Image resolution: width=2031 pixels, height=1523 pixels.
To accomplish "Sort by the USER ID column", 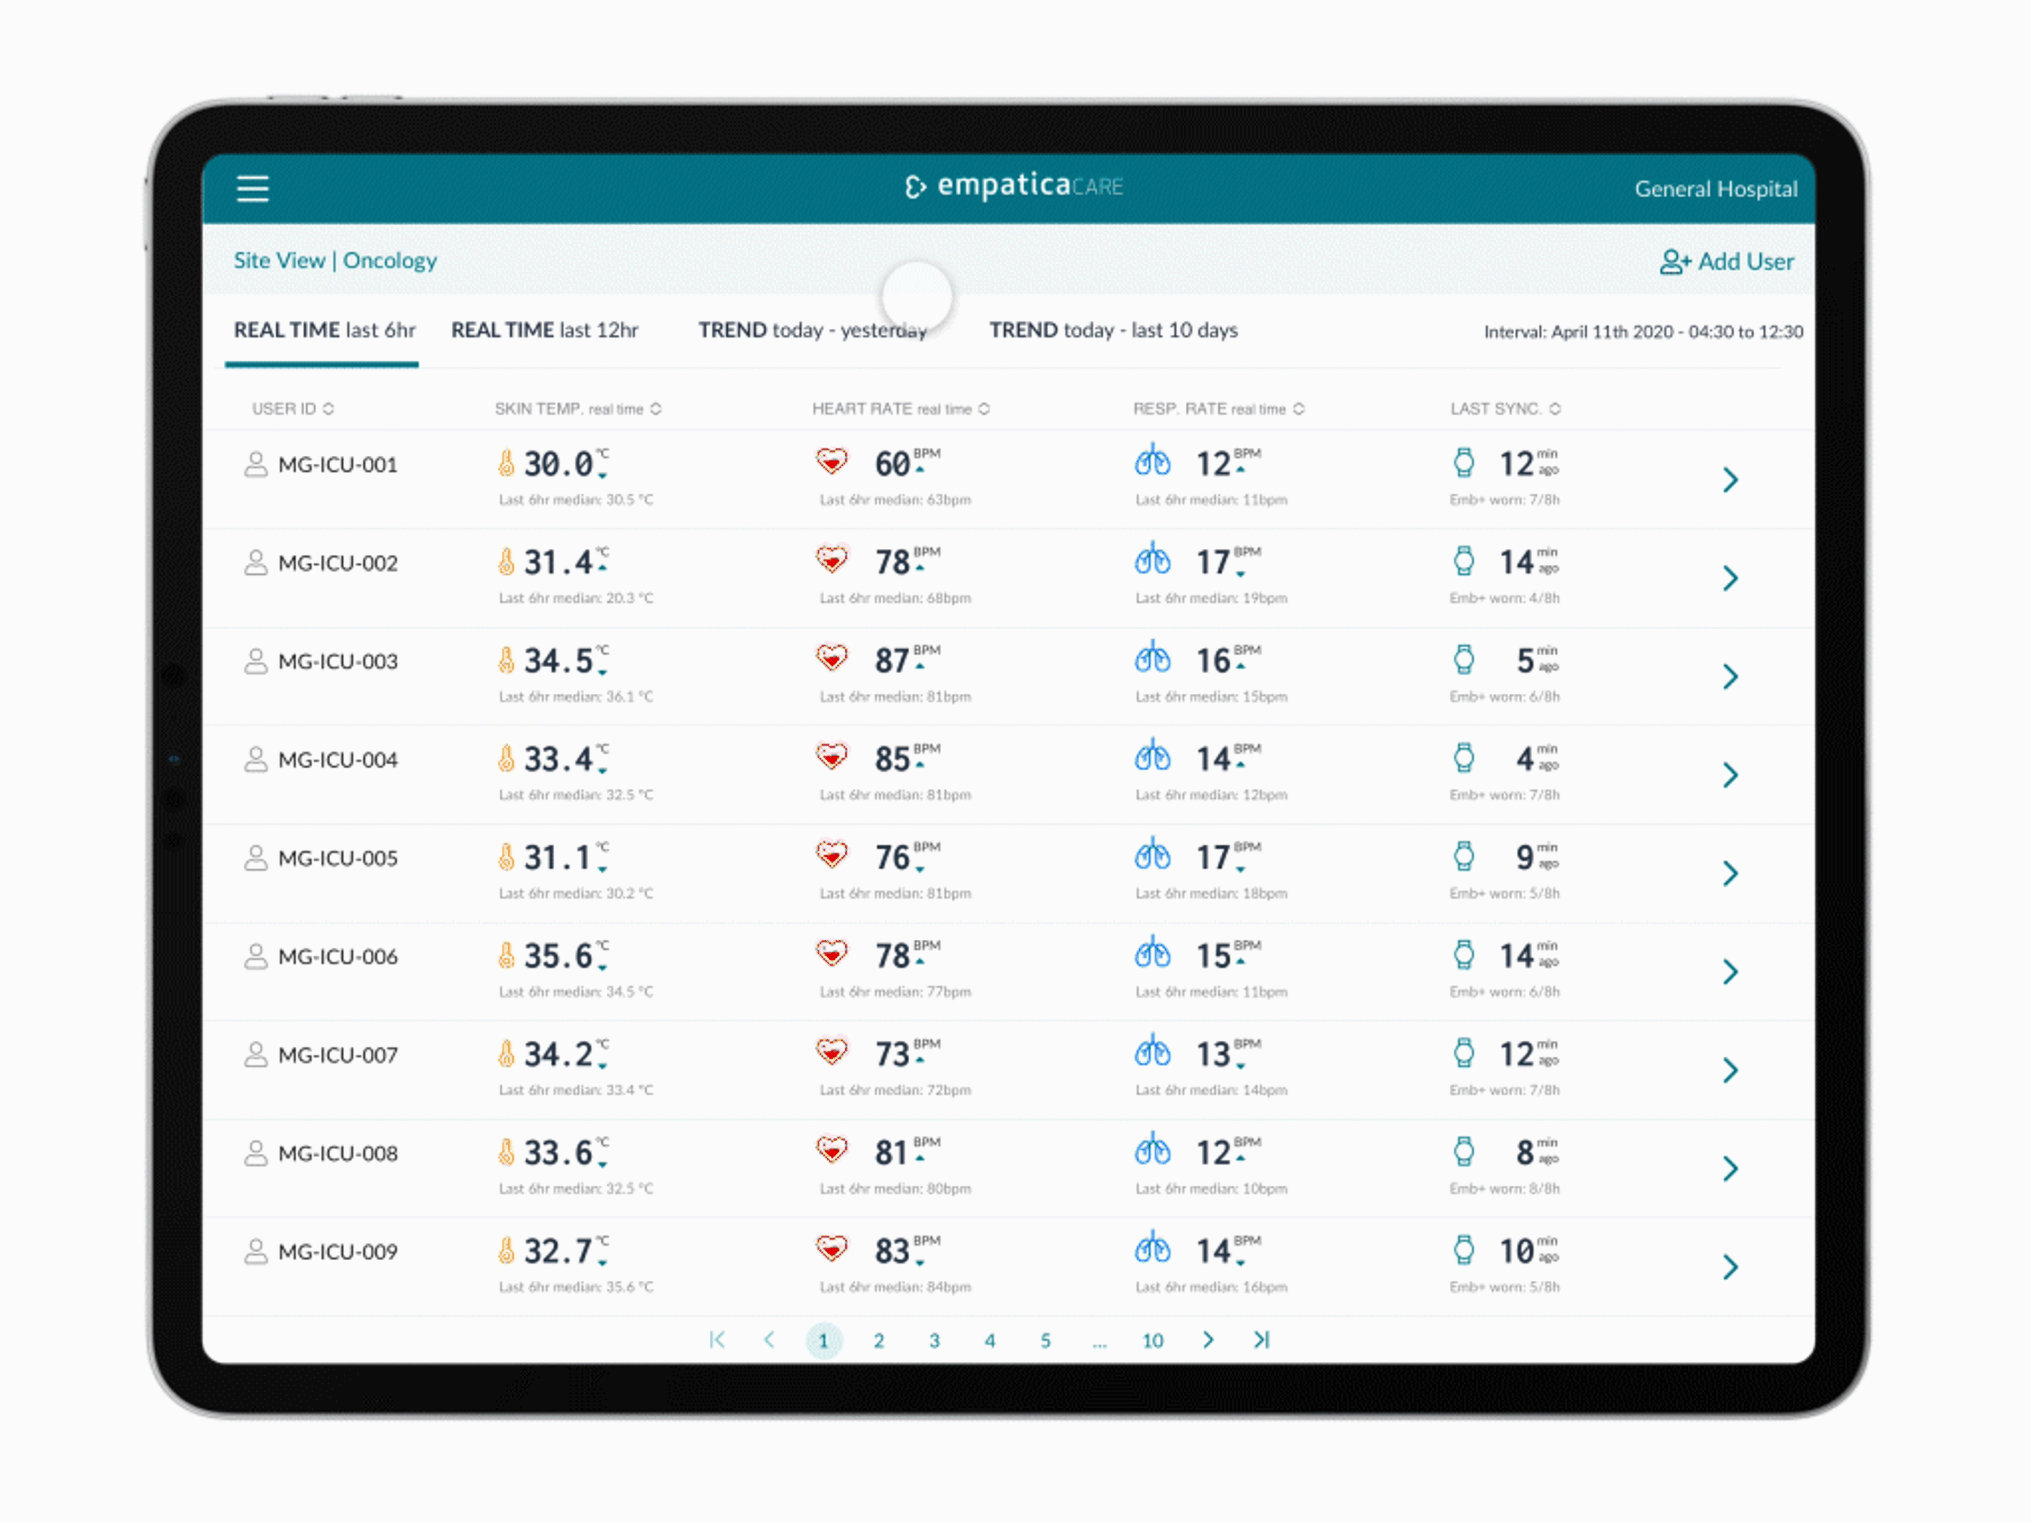I will tap(293, 409).
